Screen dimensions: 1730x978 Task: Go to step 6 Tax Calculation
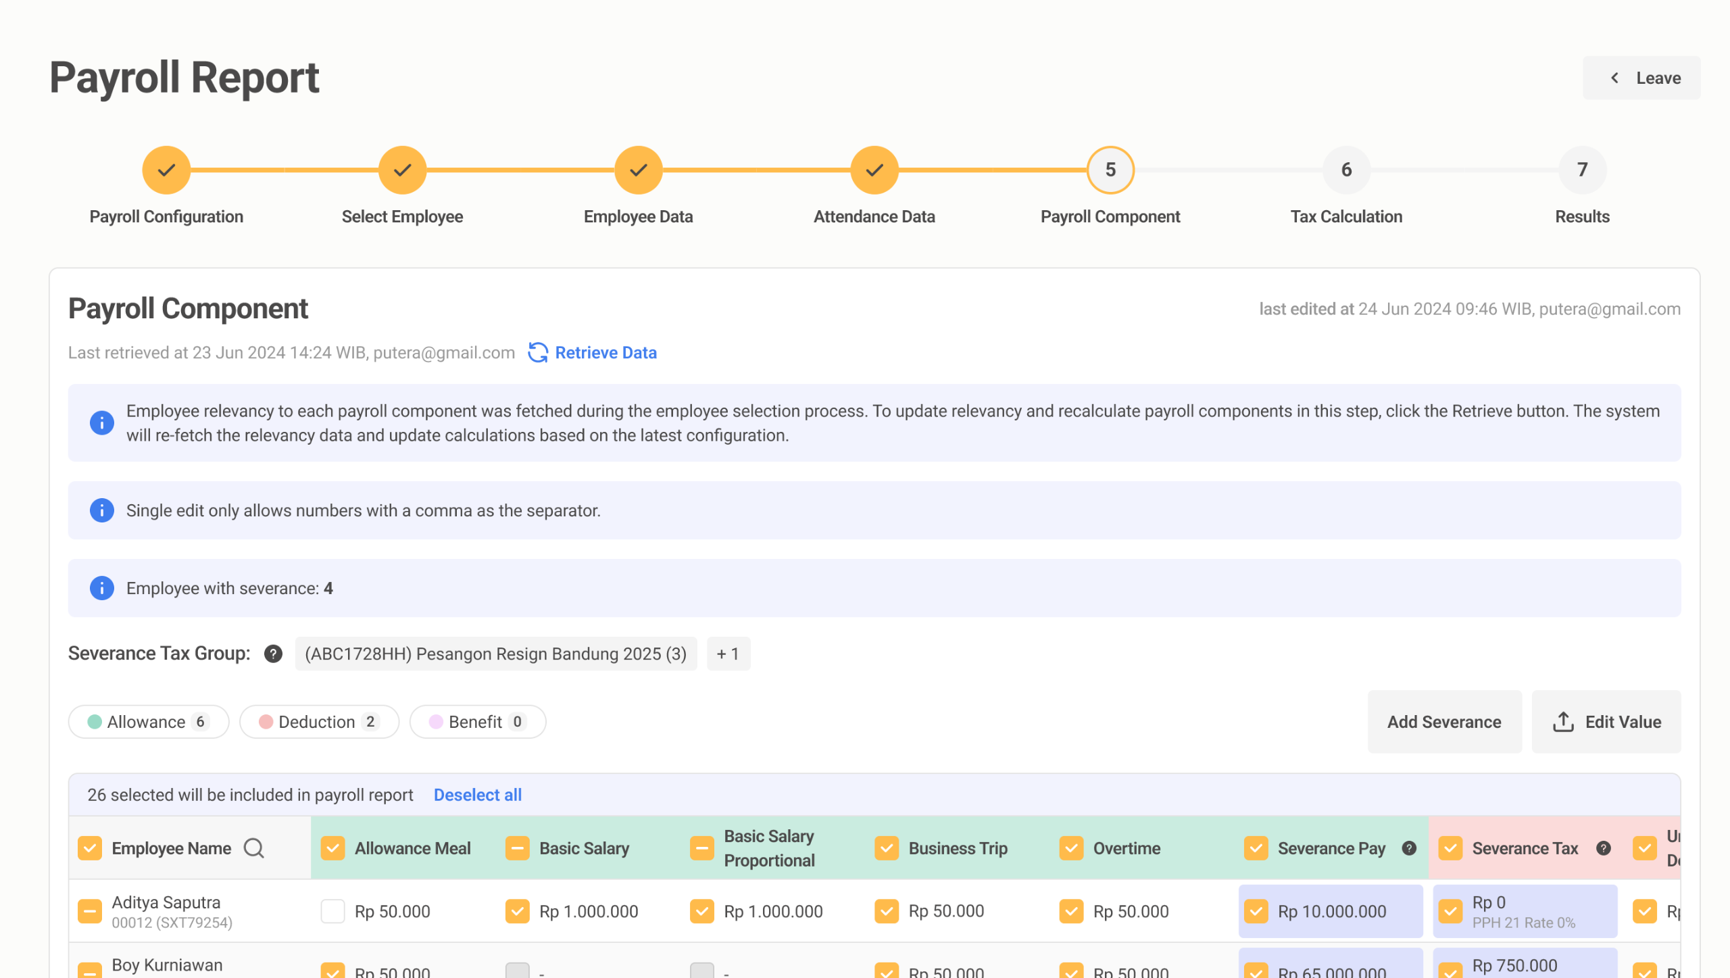tap(1346, 170)
